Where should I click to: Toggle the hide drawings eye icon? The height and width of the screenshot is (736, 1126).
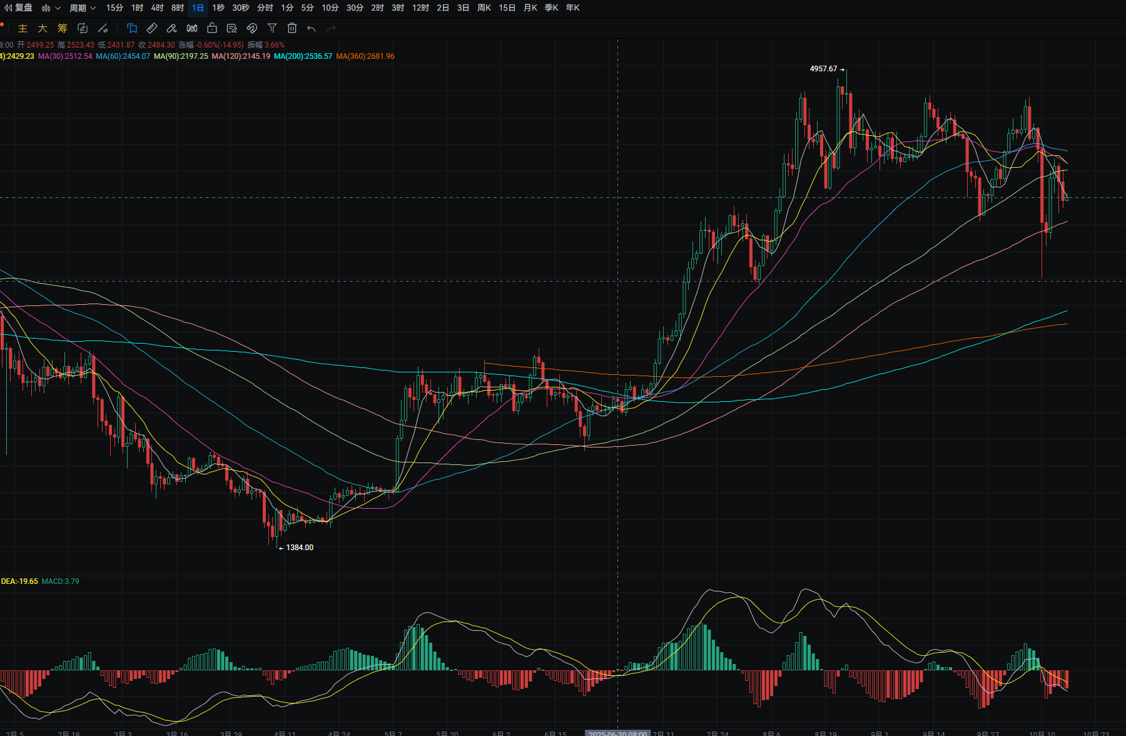click(252, 28)
